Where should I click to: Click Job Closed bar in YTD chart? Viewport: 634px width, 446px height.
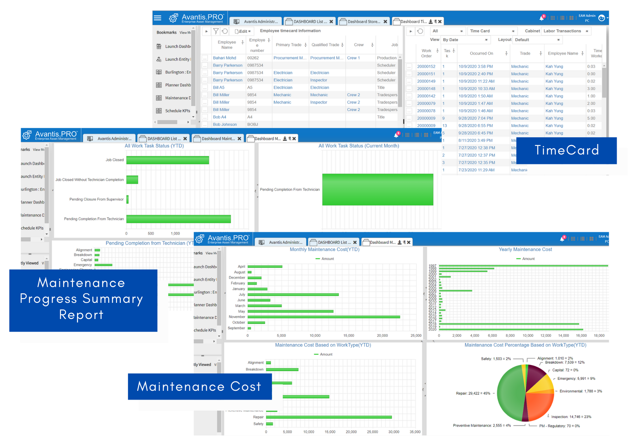tap(167, 160)
